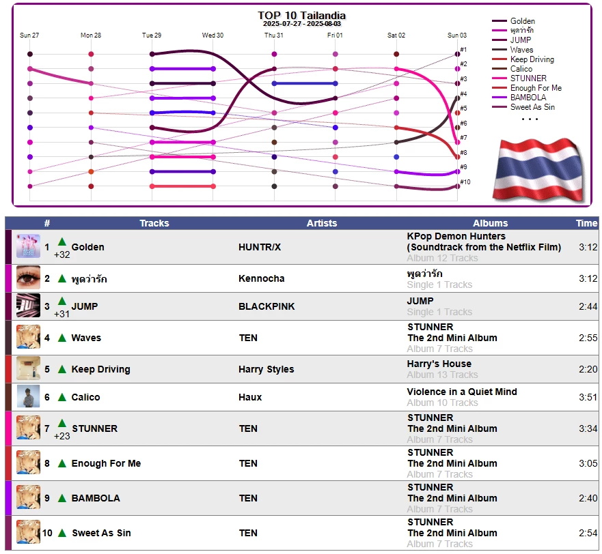
Task: Click the Wed 30 date label
Action: point(213,35)
